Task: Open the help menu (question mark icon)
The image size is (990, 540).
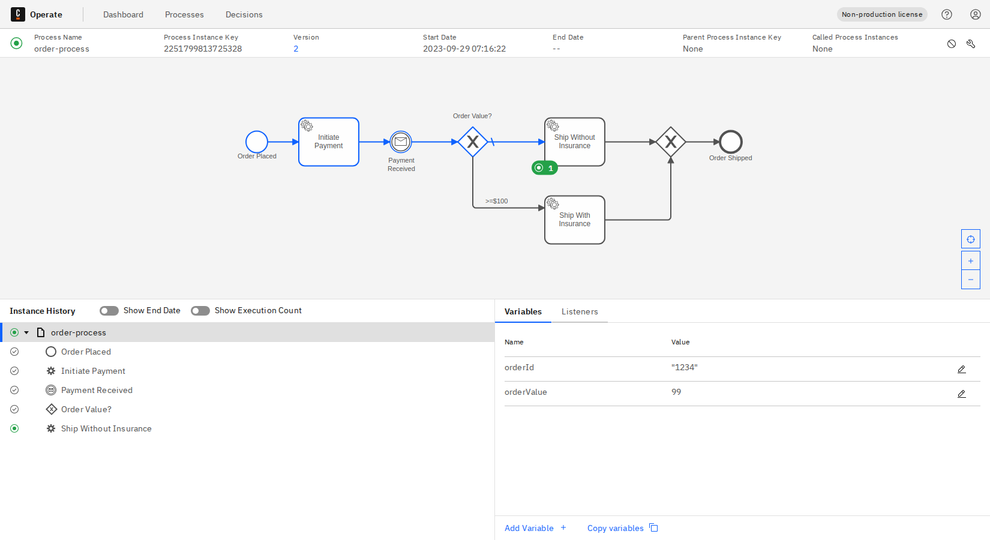Action: 946,14
